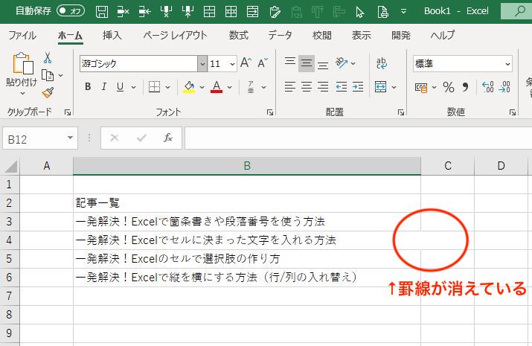Open the ファイル tab
Image resolution: width=532 pixels, height=346 pixels.
[22, 35]
